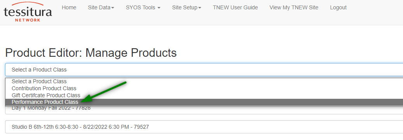Click the Site Data caret arrow
This screenshot has height=140, width=403.
[113, 8]
